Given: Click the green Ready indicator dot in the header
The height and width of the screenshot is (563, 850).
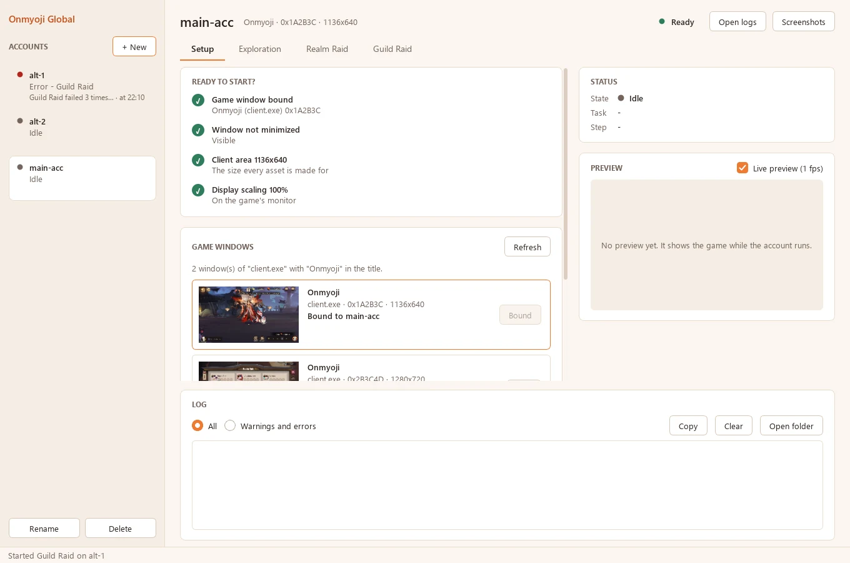Looking at the screenshot, I should [x=662, y=21].
